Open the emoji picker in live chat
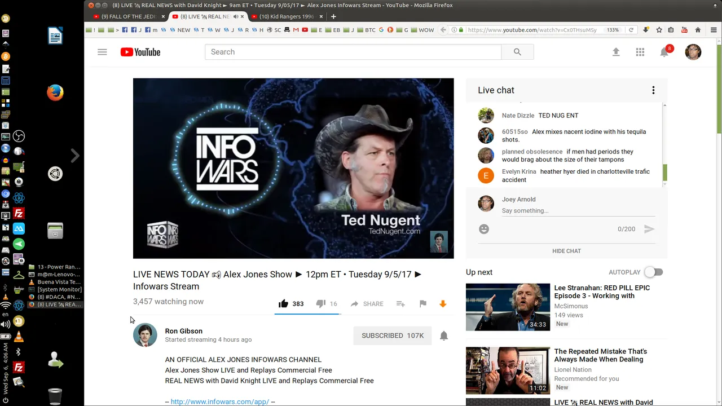The height and width of the screenshot is (406, 722). (484, 229)
